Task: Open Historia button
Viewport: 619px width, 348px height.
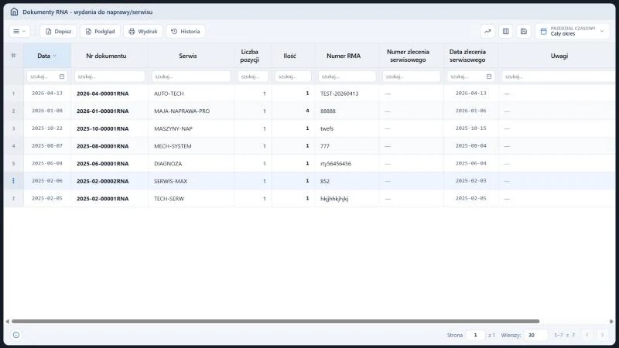Action: (186, 31)
